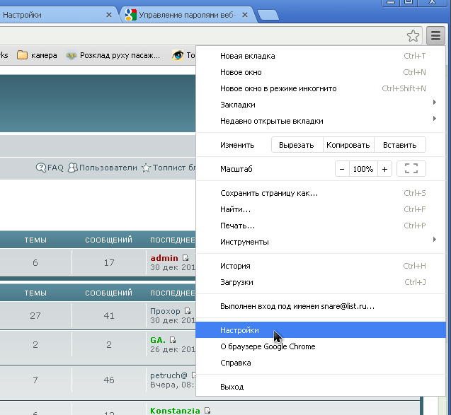
Task: Click the fullscreen icon in zoom row
Action: [x=411, y=169]
